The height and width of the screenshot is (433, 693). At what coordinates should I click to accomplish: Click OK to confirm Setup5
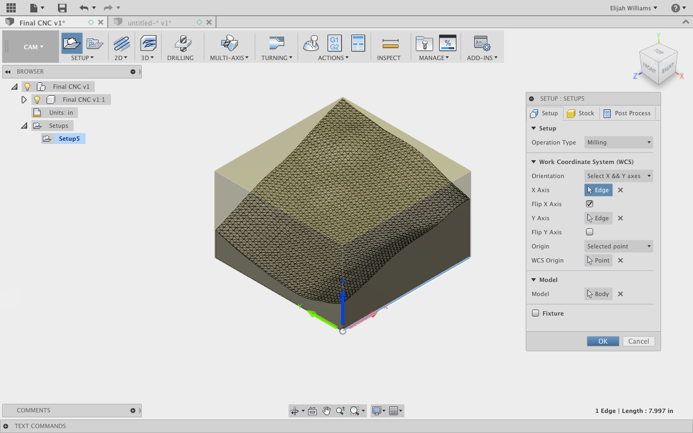(603, 341)
